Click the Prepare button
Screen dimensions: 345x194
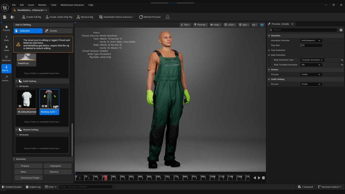pos(29,166)
